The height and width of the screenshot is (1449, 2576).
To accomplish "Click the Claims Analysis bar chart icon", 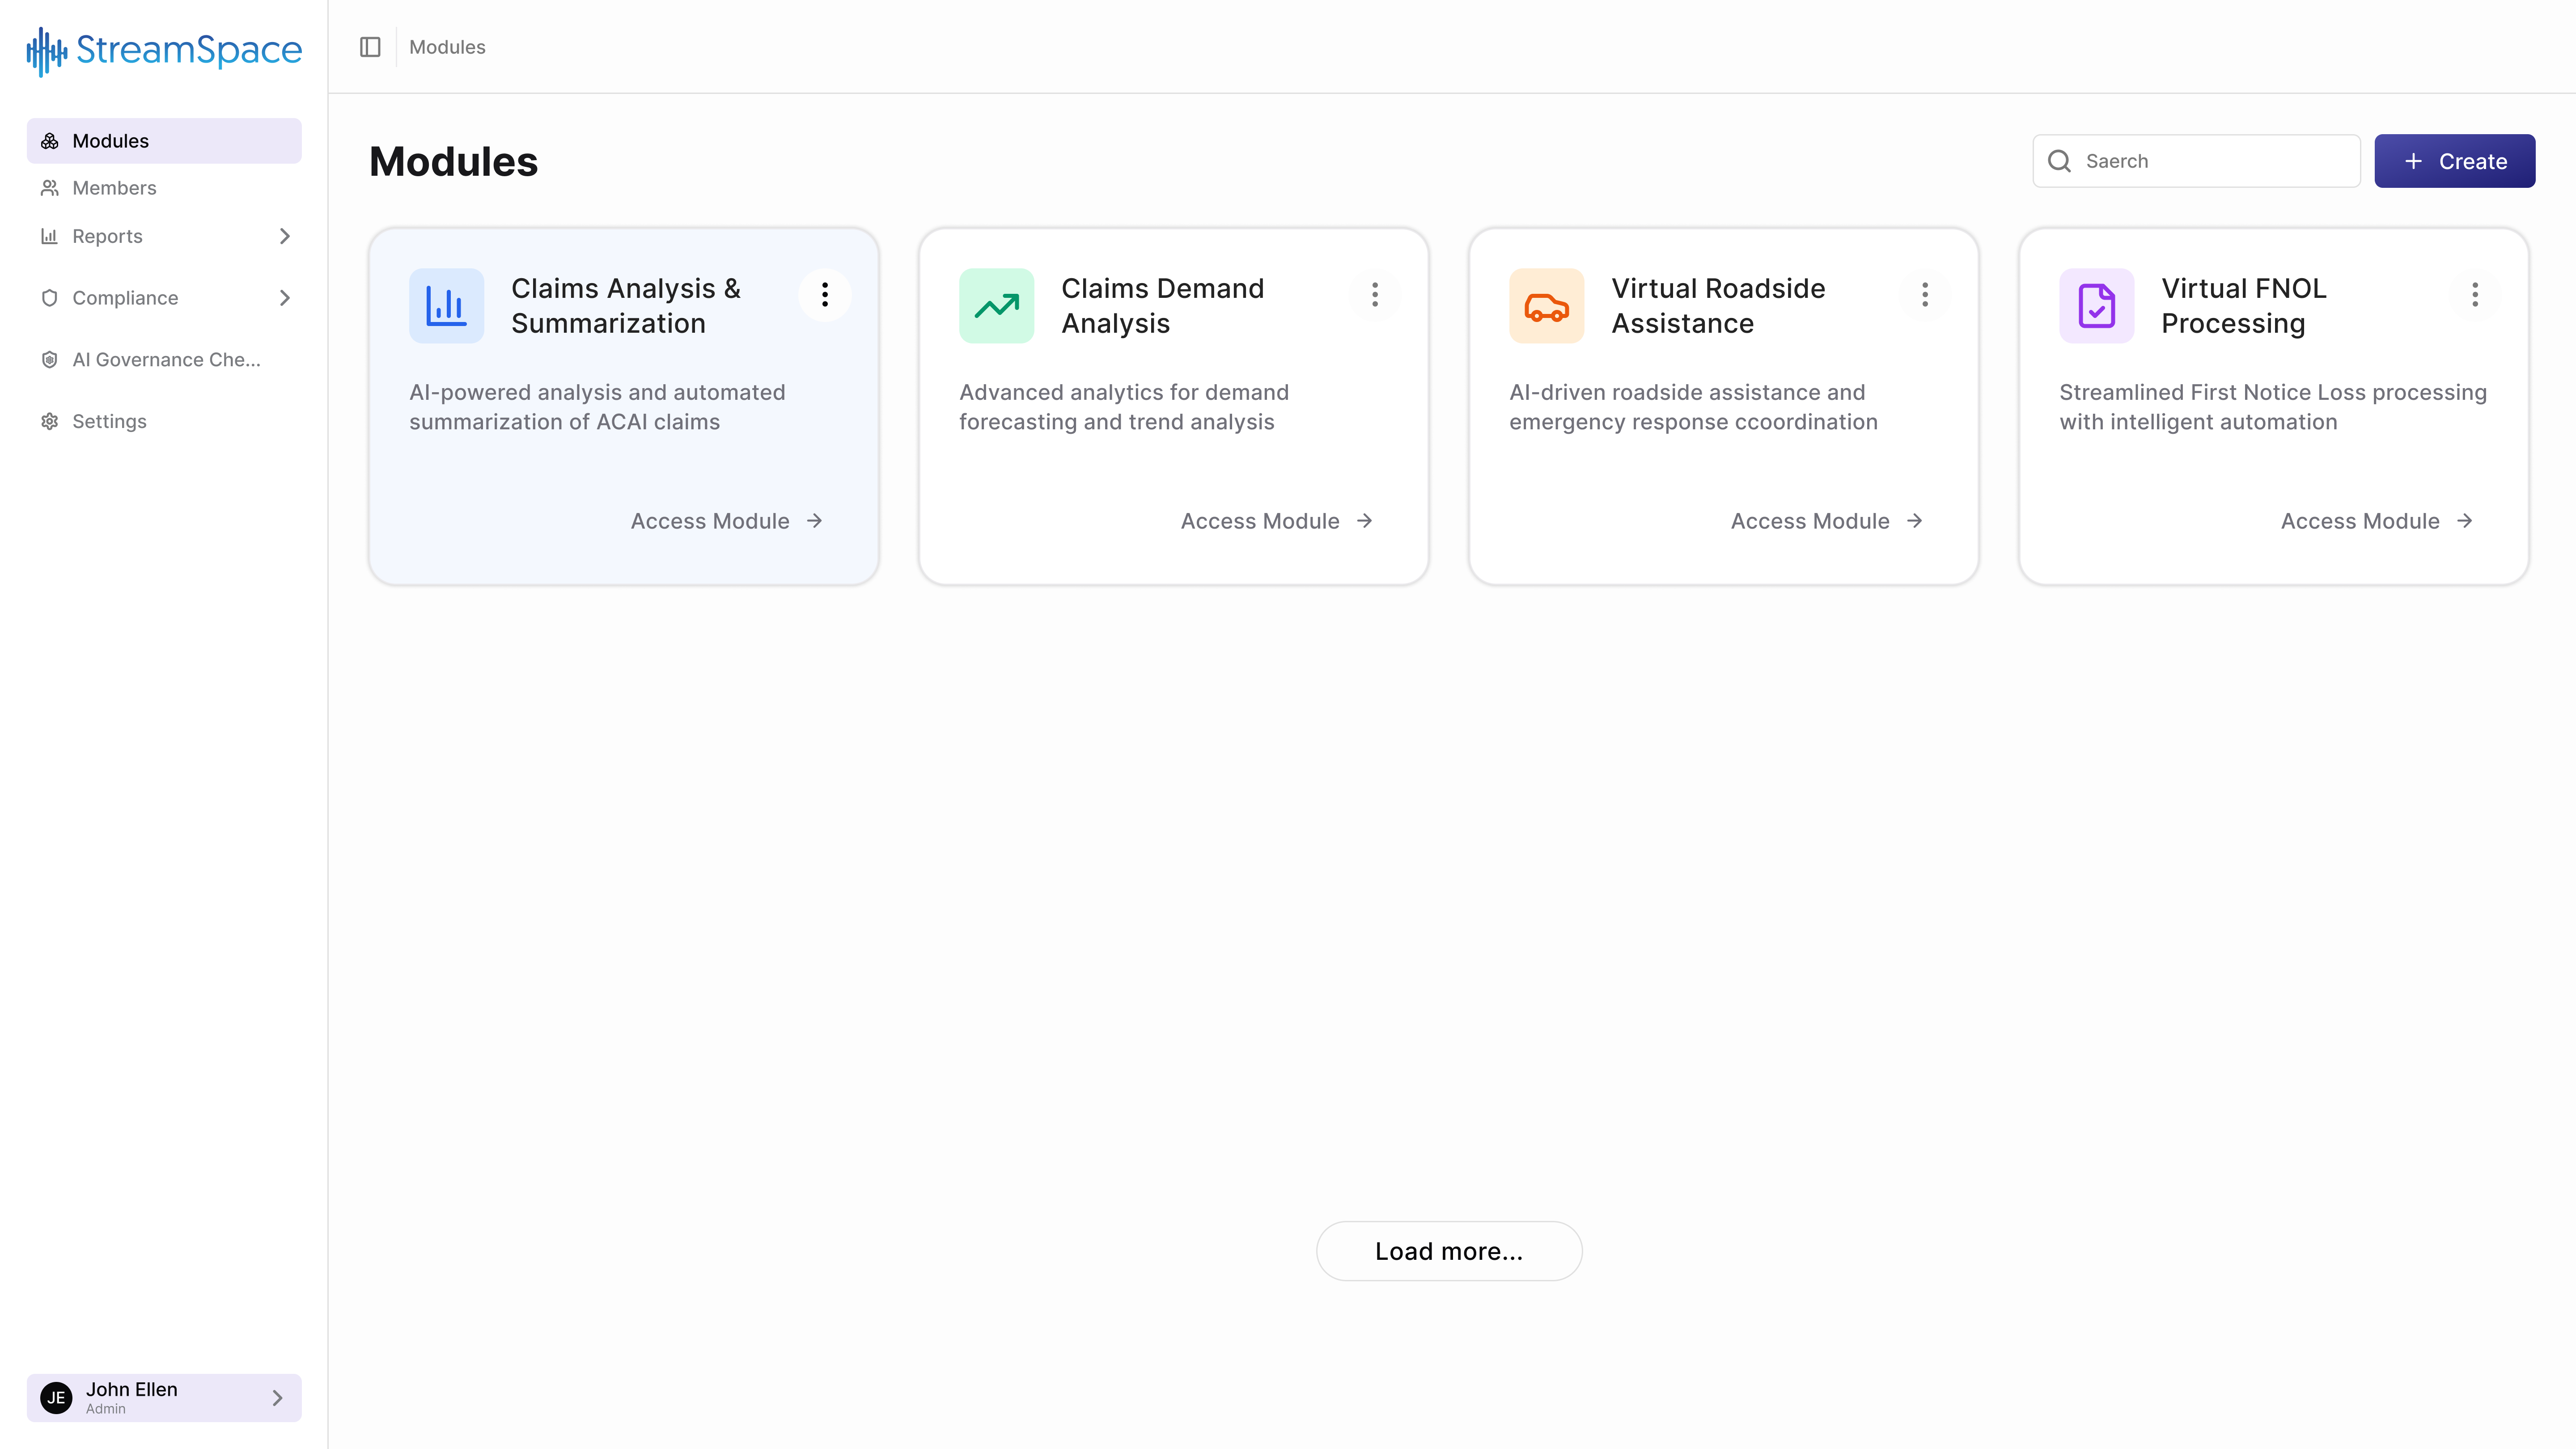I will click(x=446, y=306).
